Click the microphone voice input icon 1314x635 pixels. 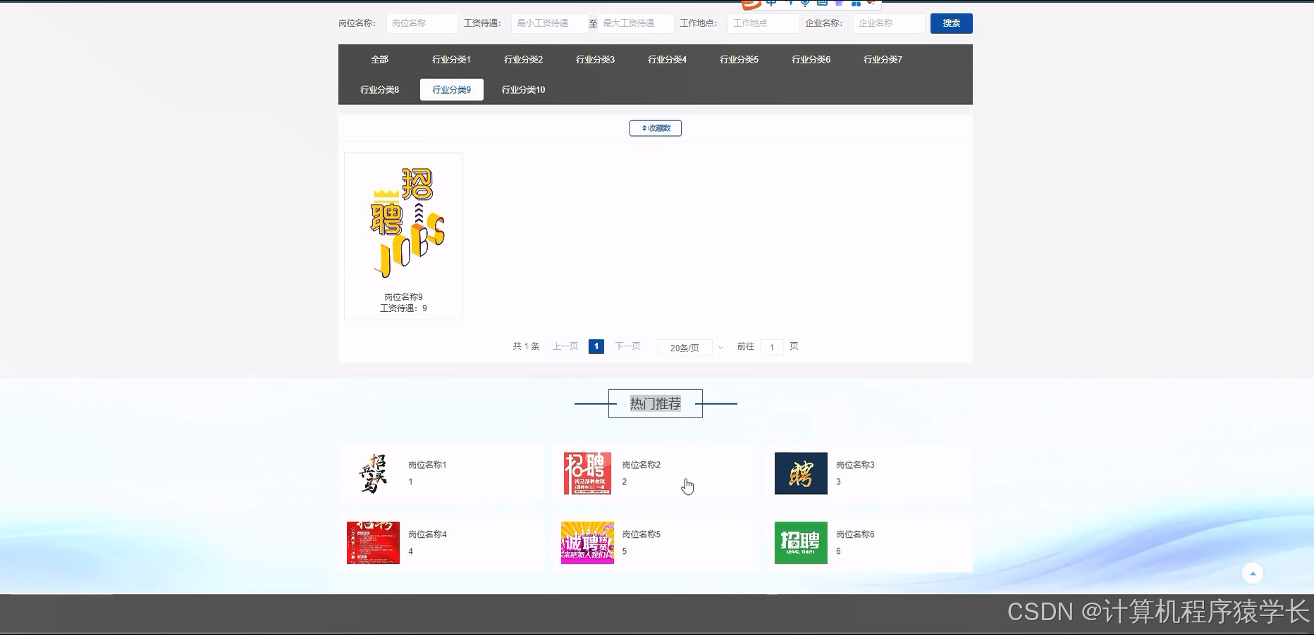(806, 4)
